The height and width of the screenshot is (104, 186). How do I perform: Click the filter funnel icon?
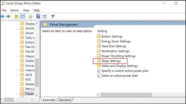coord(53,16)
